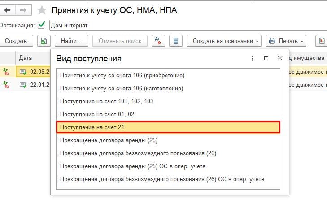The width and height of the screenshot is (327, 221).
Task: Select Поступление на счет 101, 102, 103
Action: (x=107, y=102)
